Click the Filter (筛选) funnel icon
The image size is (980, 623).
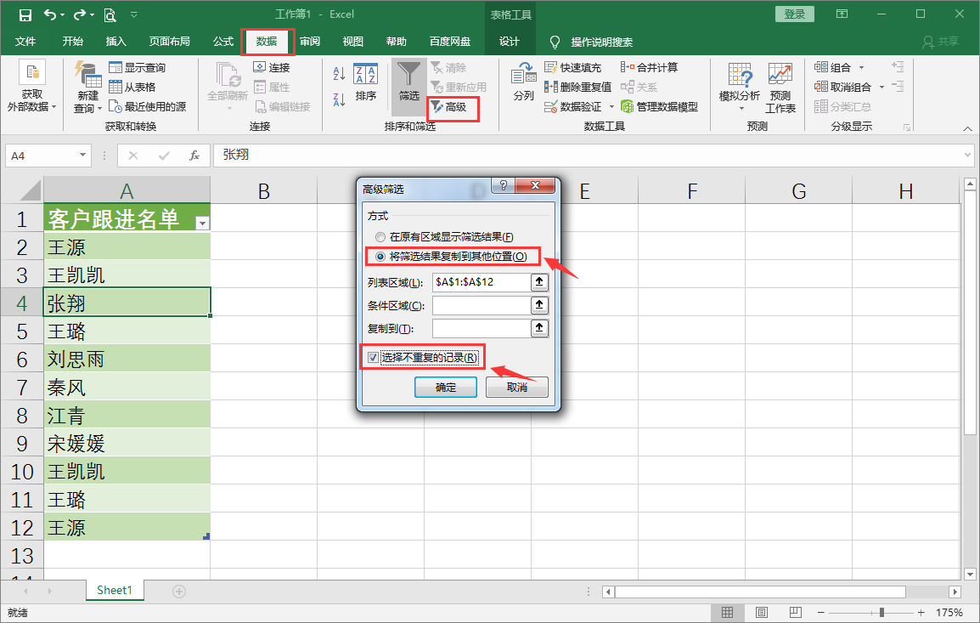(408, 81)
